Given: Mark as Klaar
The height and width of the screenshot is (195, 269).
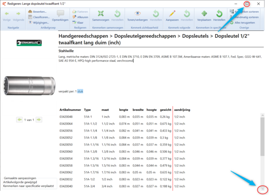Looking at the screenshot, I should (x=78, y=22).
